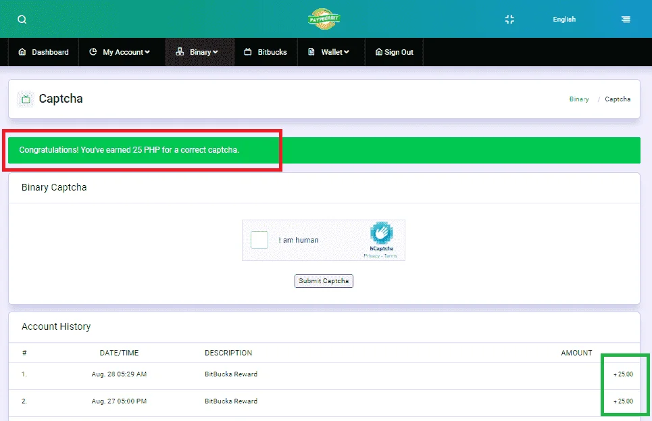Viewport: 652px width, 421px height.
Task: Follow the Binary breadcrumb link
Action: [579, 99]
